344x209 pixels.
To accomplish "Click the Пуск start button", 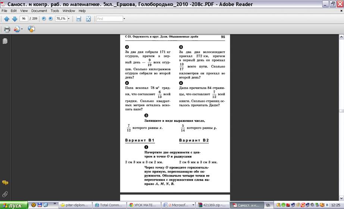I will pos(14,205).
